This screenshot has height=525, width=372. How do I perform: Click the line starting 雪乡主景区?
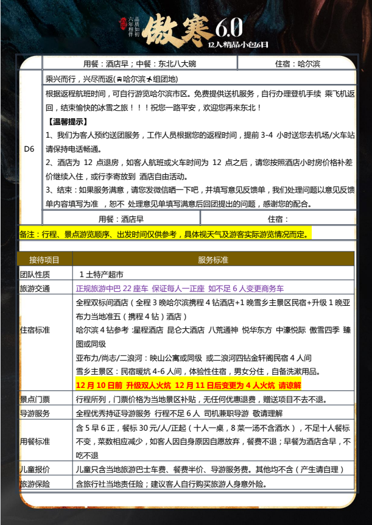click(x=198, y=372)
